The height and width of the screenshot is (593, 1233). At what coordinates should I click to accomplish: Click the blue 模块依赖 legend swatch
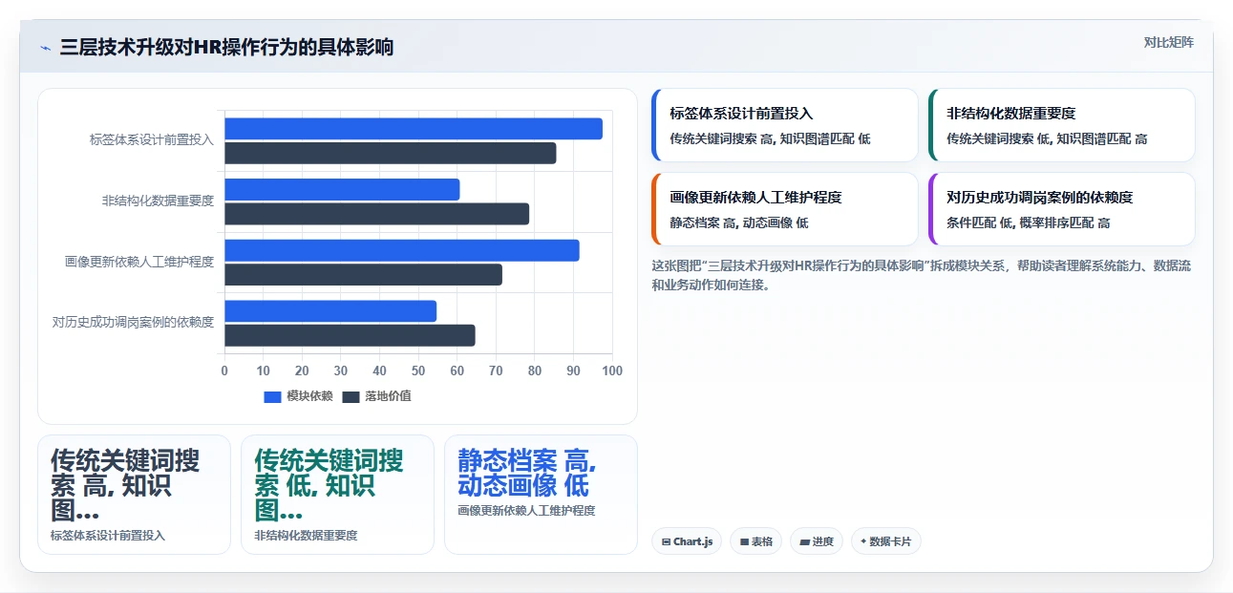click(x=272, y=397)
